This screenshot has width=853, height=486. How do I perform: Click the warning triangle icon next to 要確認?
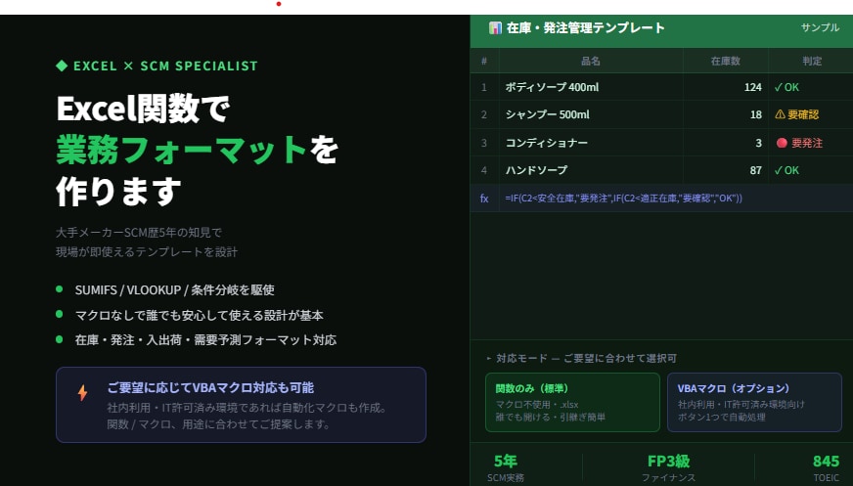coord(780,114)
